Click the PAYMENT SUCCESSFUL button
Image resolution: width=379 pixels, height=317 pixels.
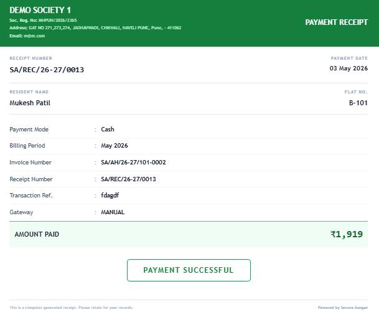pyautogui.click(x=189, y=270)
